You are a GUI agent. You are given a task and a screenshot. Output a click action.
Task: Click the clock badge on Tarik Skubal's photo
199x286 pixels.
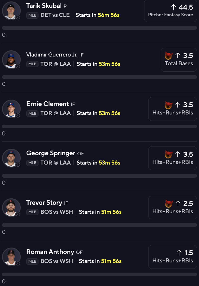pos(18,17)
